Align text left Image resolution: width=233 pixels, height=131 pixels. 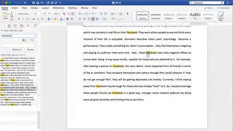tap(80, 19)
